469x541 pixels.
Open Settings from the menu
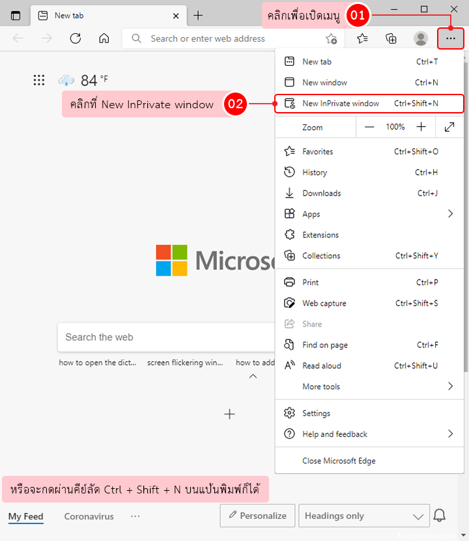[x=316, y=413]
